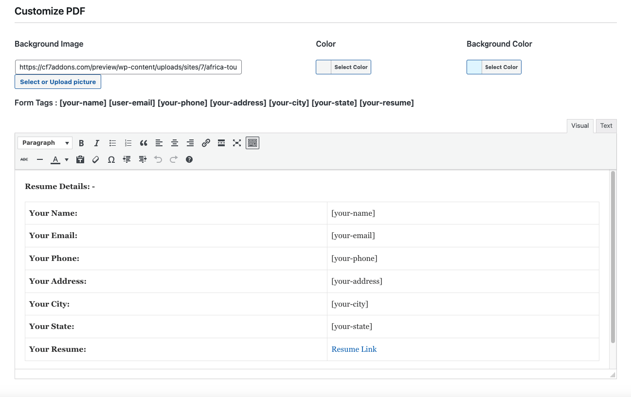Open the Paragraph format dropdown
The width and height of the screenshot is (631, 397).
pos(45,143)
